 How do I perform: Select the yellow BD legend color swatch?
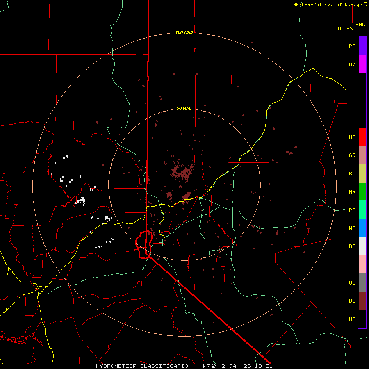(362, 174)
